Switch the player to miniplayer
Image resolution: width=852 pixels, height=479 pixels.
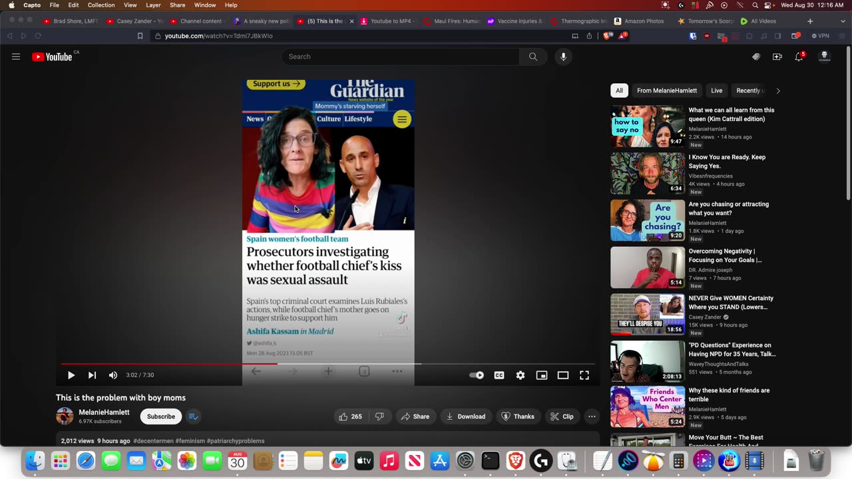(x=542, y=375)
